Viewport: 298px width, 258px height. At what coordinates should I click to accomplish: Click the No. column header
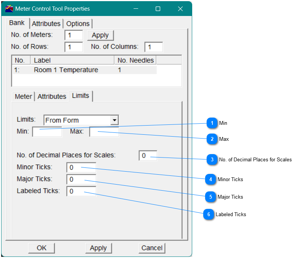click(x=21, y=60)
